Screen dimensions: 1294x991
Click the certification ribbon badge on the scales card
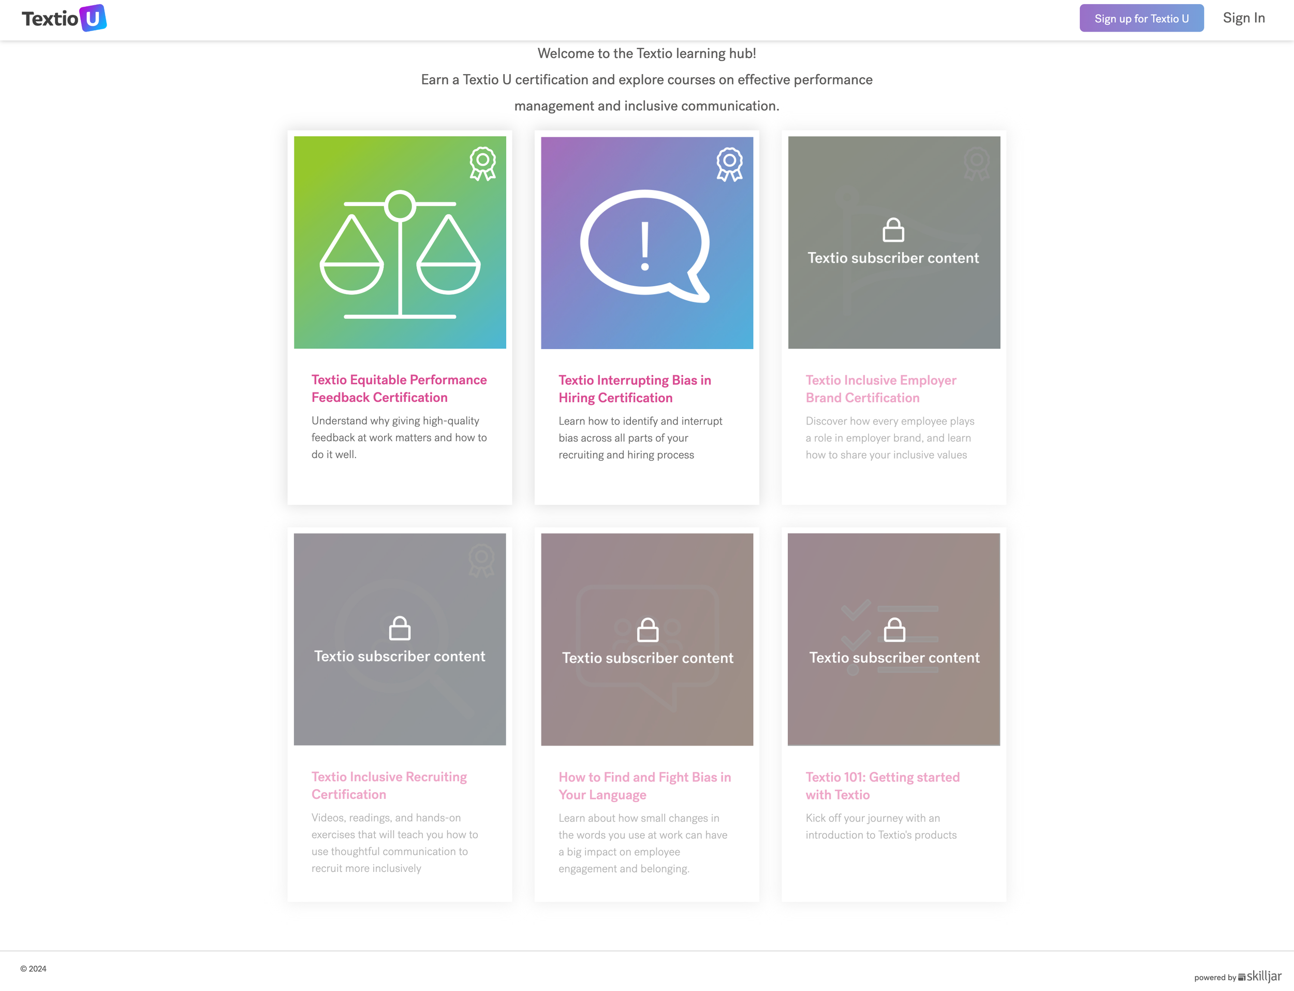click(482, 164)
